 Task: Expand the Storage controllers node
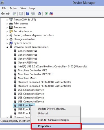coord(7,39)
